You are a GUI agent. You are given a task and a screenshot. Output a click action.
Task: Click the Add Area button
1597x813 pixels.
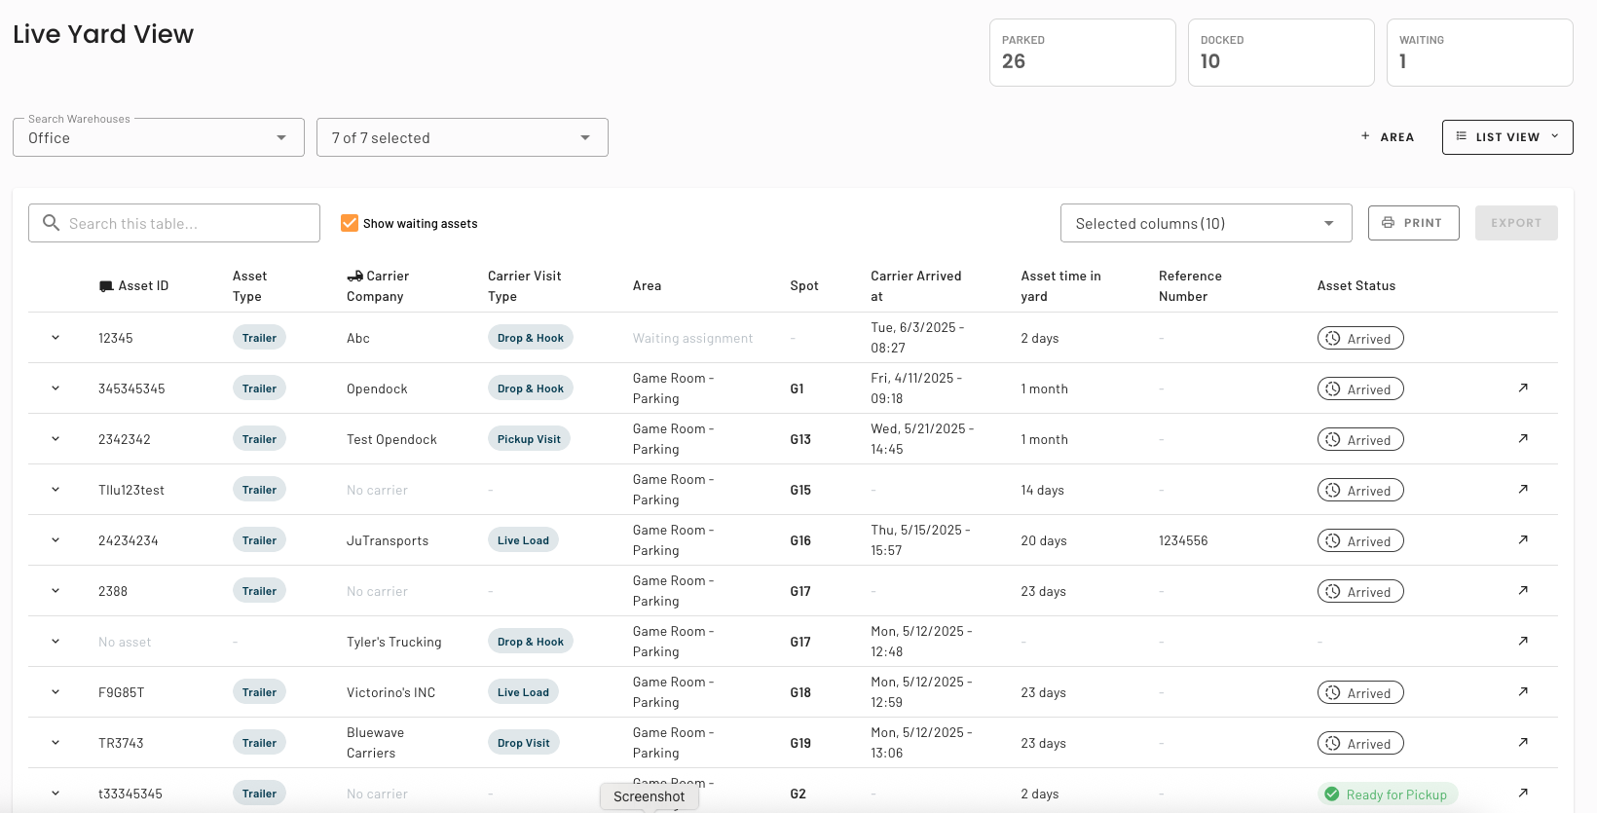click(1388, 137)
